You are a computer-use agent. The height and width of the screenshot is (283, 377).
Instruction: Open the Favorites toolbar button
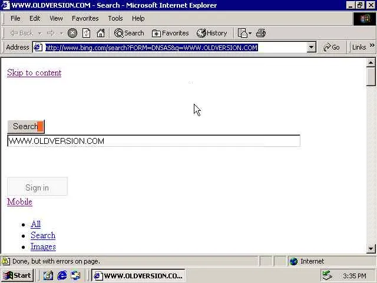170,33
